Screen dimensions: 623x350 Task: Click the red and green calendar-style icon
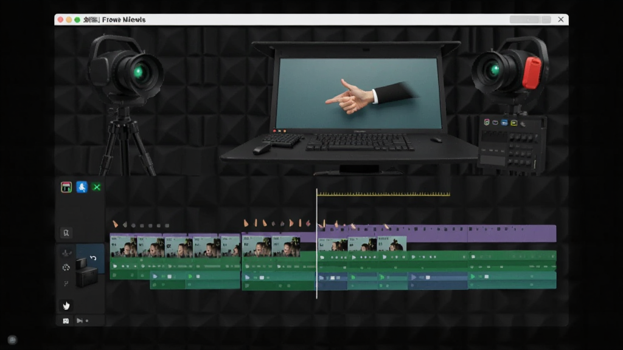[x=66, y=187]
